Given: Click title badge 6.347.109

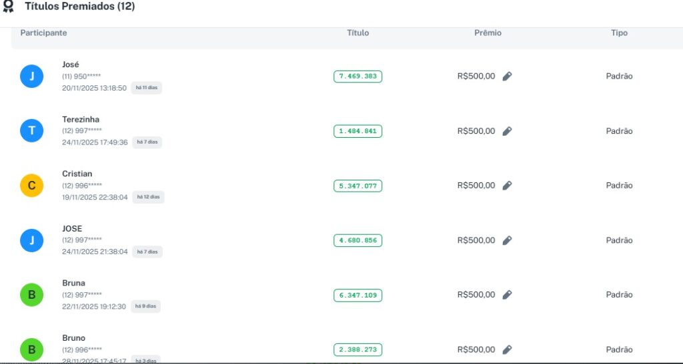Looking at the screenshot, I should click(358, 295).
